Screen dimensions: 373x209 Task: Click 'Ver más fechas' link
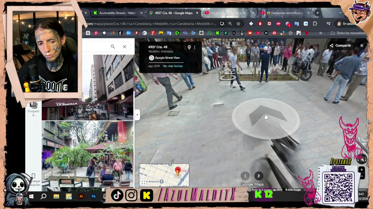[x=173, y=66]
